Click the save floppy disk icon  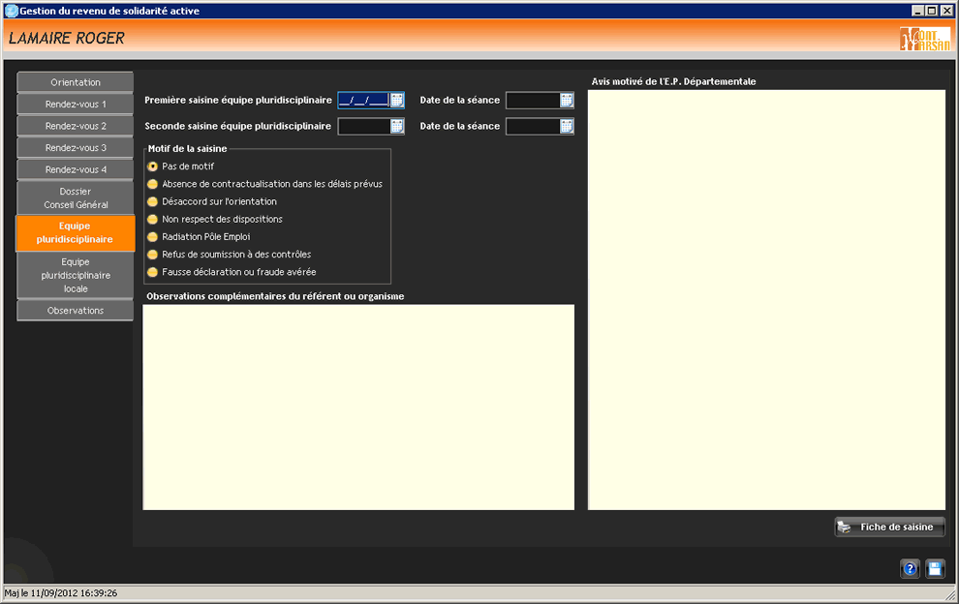coord(935,569)
